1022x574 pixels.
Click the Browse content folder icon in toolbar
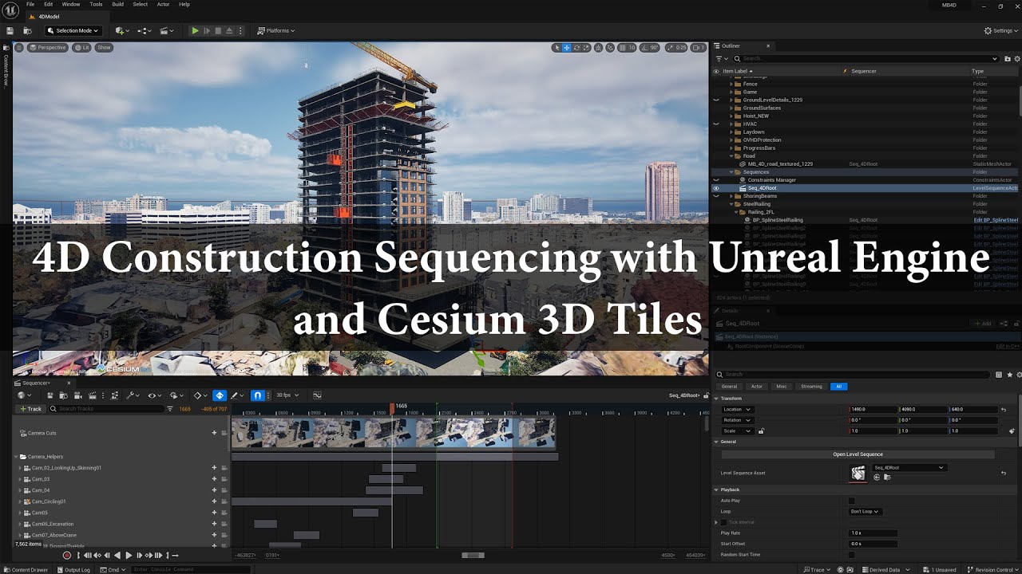[x=27, y=30]
